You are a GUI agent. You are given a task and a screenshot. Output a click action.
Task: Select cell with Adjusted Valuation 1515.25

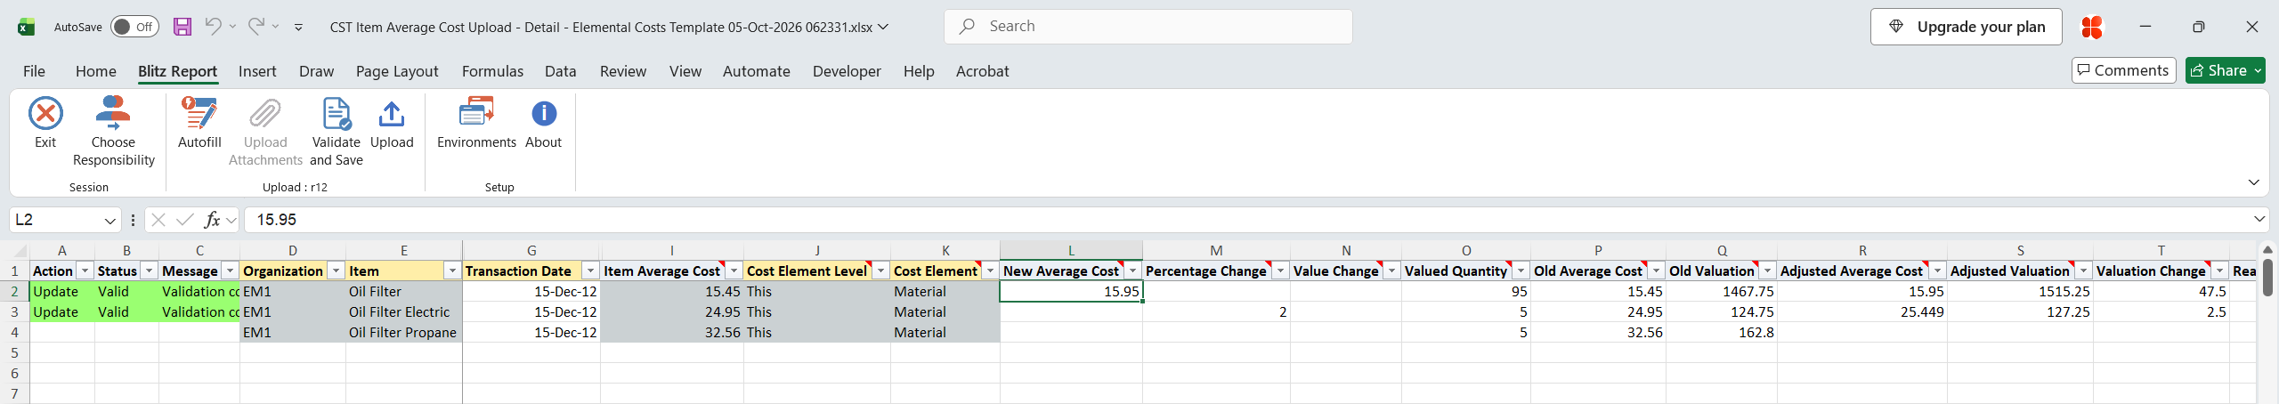pos(2020,292)
